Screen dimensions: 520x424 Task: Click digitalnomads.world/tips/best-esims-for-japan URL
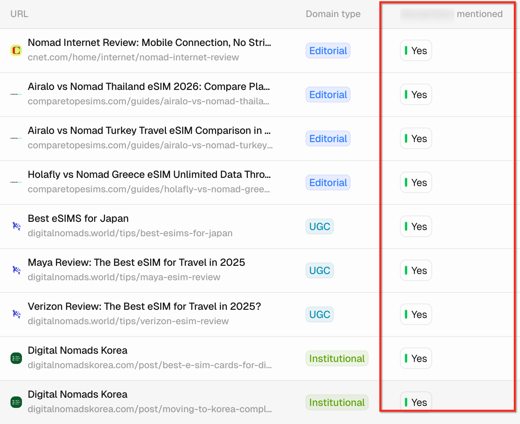(130, 233)
